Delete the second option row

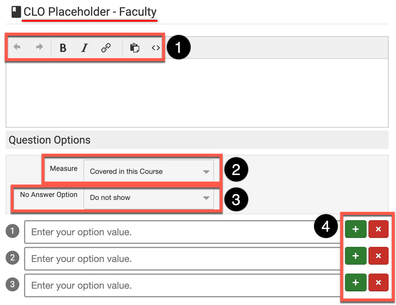378,256
